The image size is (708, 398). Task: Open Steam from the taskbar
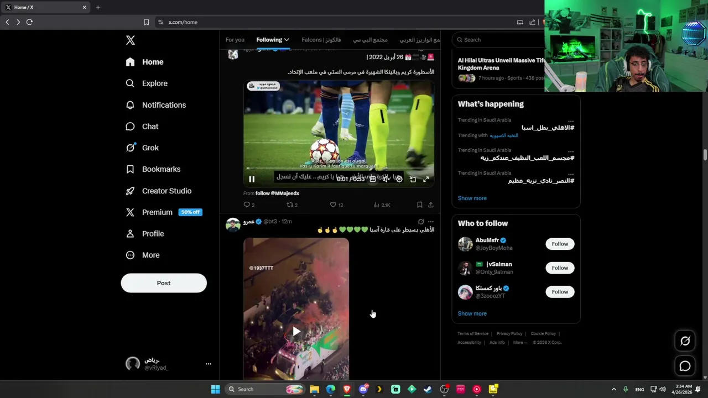(428, 389)
